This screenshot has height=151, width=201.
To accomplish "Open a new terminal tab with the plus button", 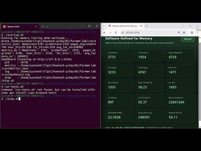I will tap(43, 26).
